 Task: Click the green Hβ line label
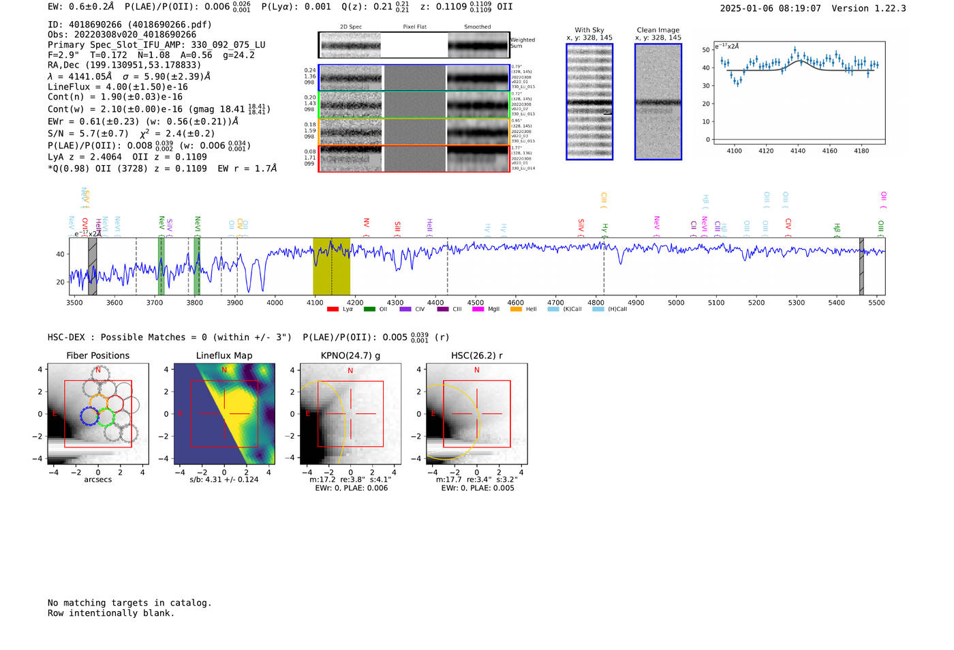coord(837,229)
